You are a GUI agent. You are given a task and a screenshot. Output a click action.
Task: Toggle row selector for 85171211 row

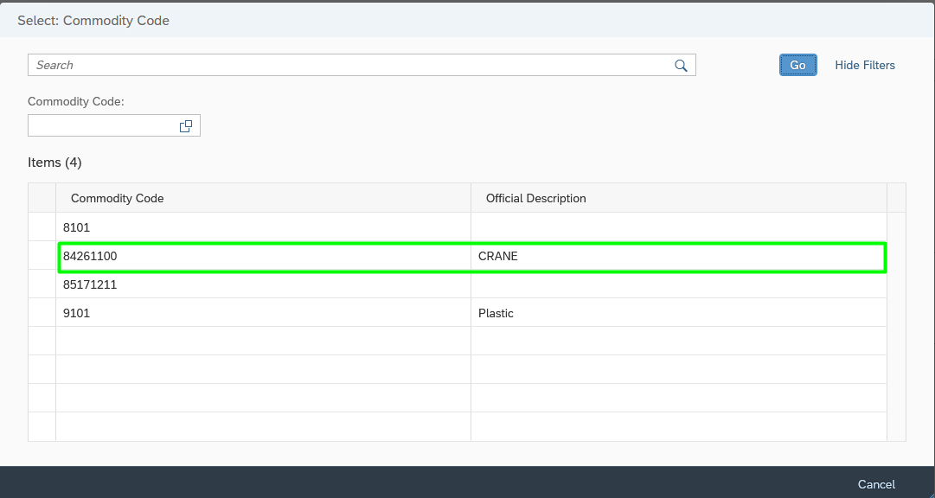click(42, 284)
